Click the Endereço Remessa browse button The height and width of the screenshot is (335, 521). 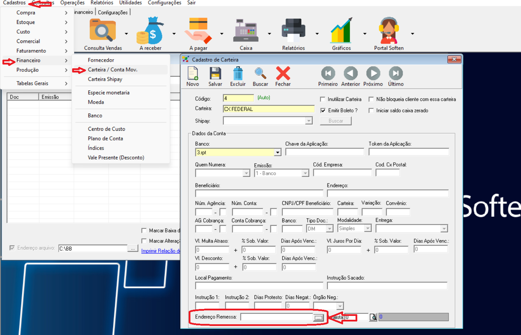(318, 317)
